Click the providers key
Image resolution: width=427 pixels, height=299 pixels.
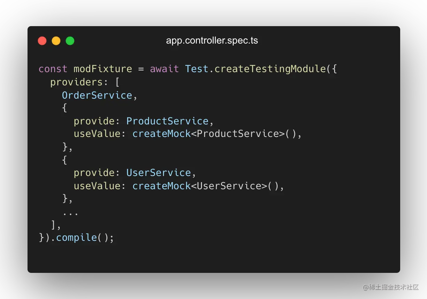pyautogui.click(x=77, y=82)
